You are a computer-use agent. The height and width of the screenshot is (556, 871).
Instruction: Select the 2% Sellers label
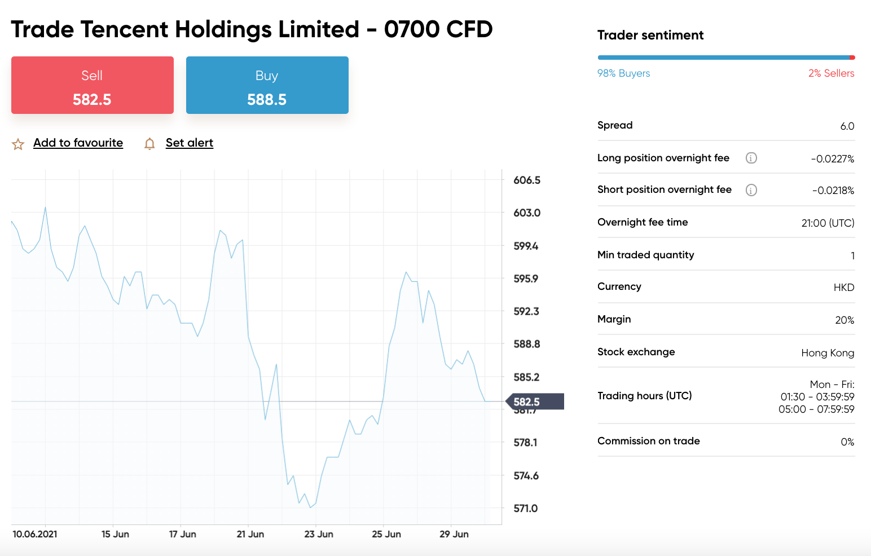coord(831,73)
